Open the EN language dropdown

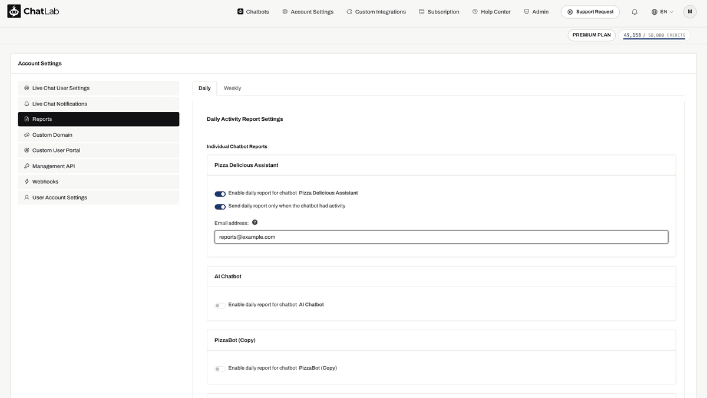point(663,12)
